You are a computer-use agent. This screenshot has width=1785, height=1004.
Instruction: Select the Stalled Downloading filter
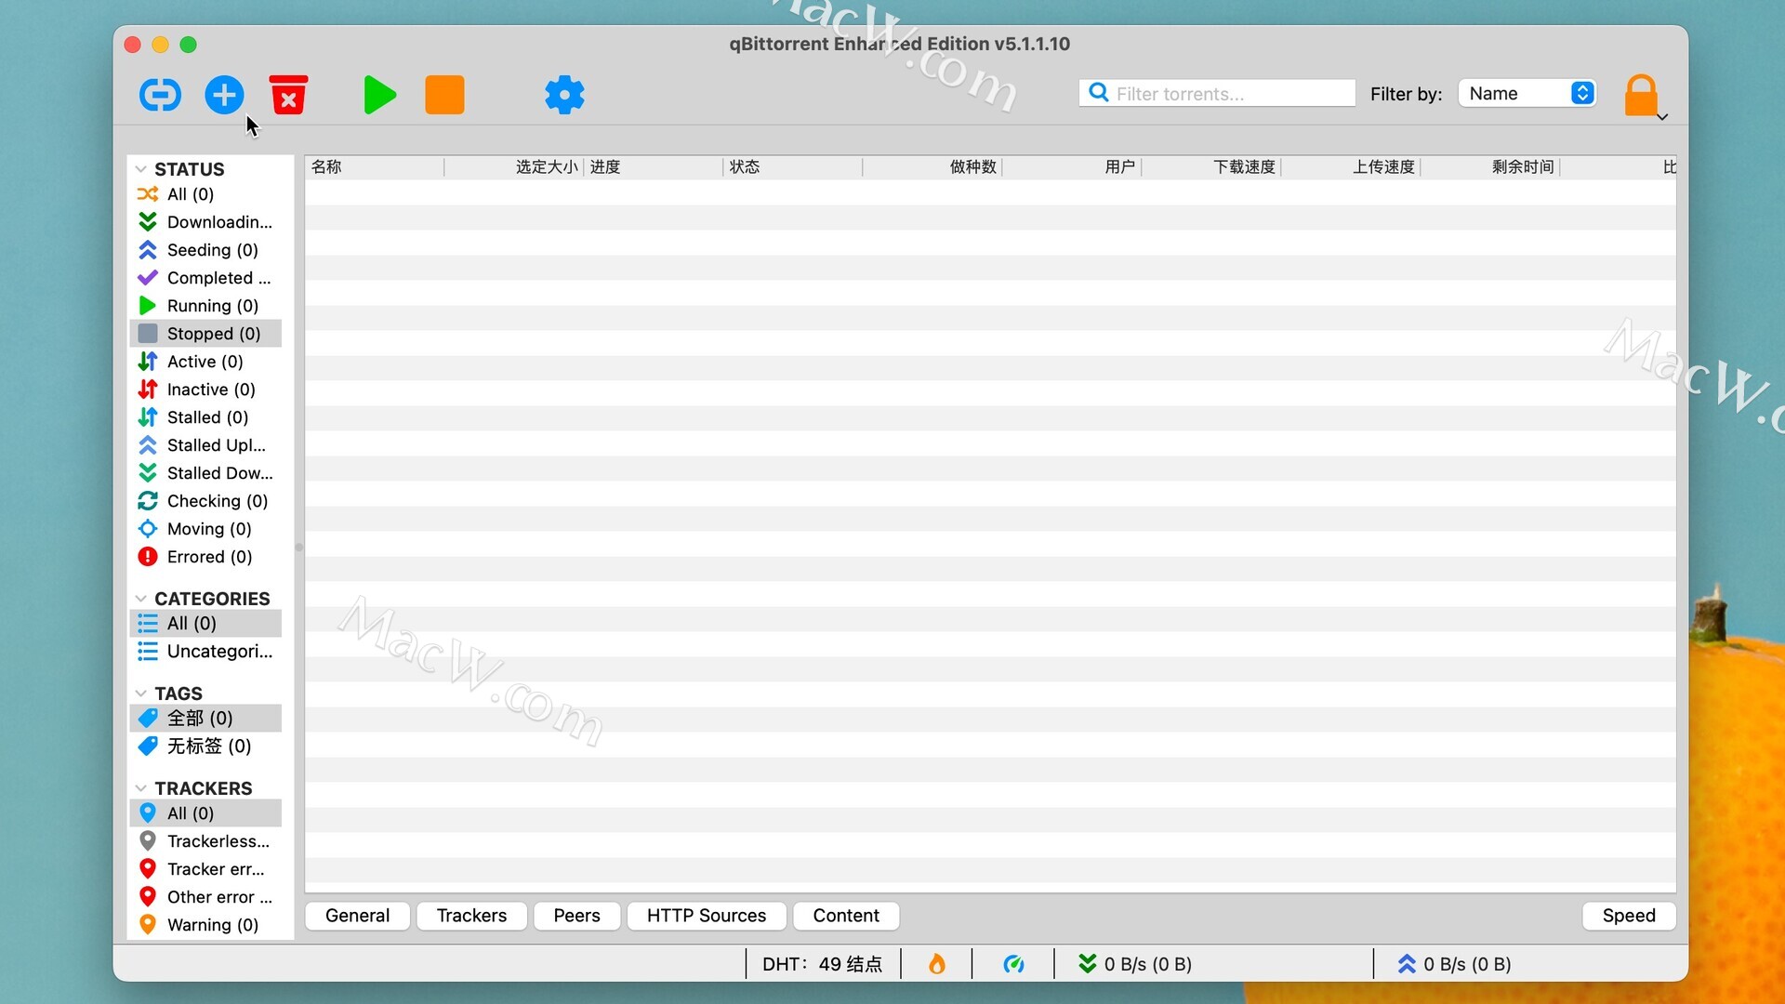(205, 473)
